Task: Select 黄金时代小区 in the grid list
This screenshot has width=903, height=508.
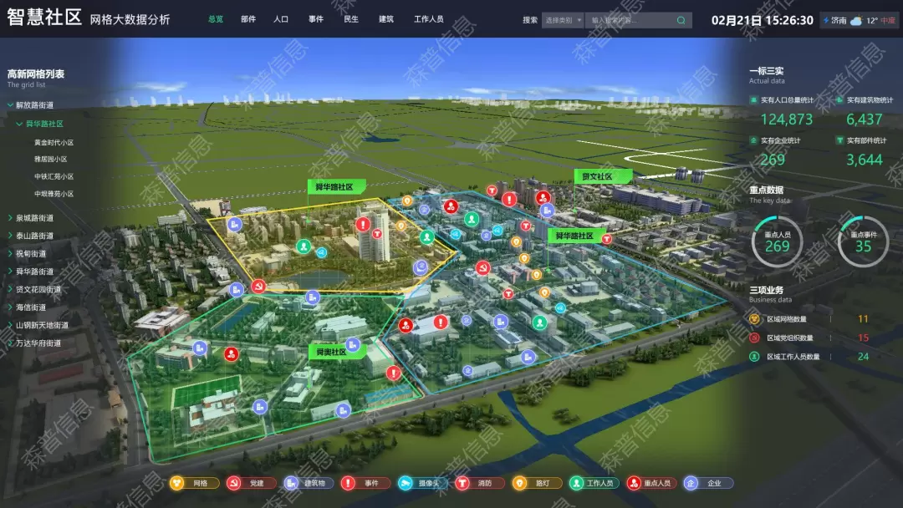Action: pos(54,142)
